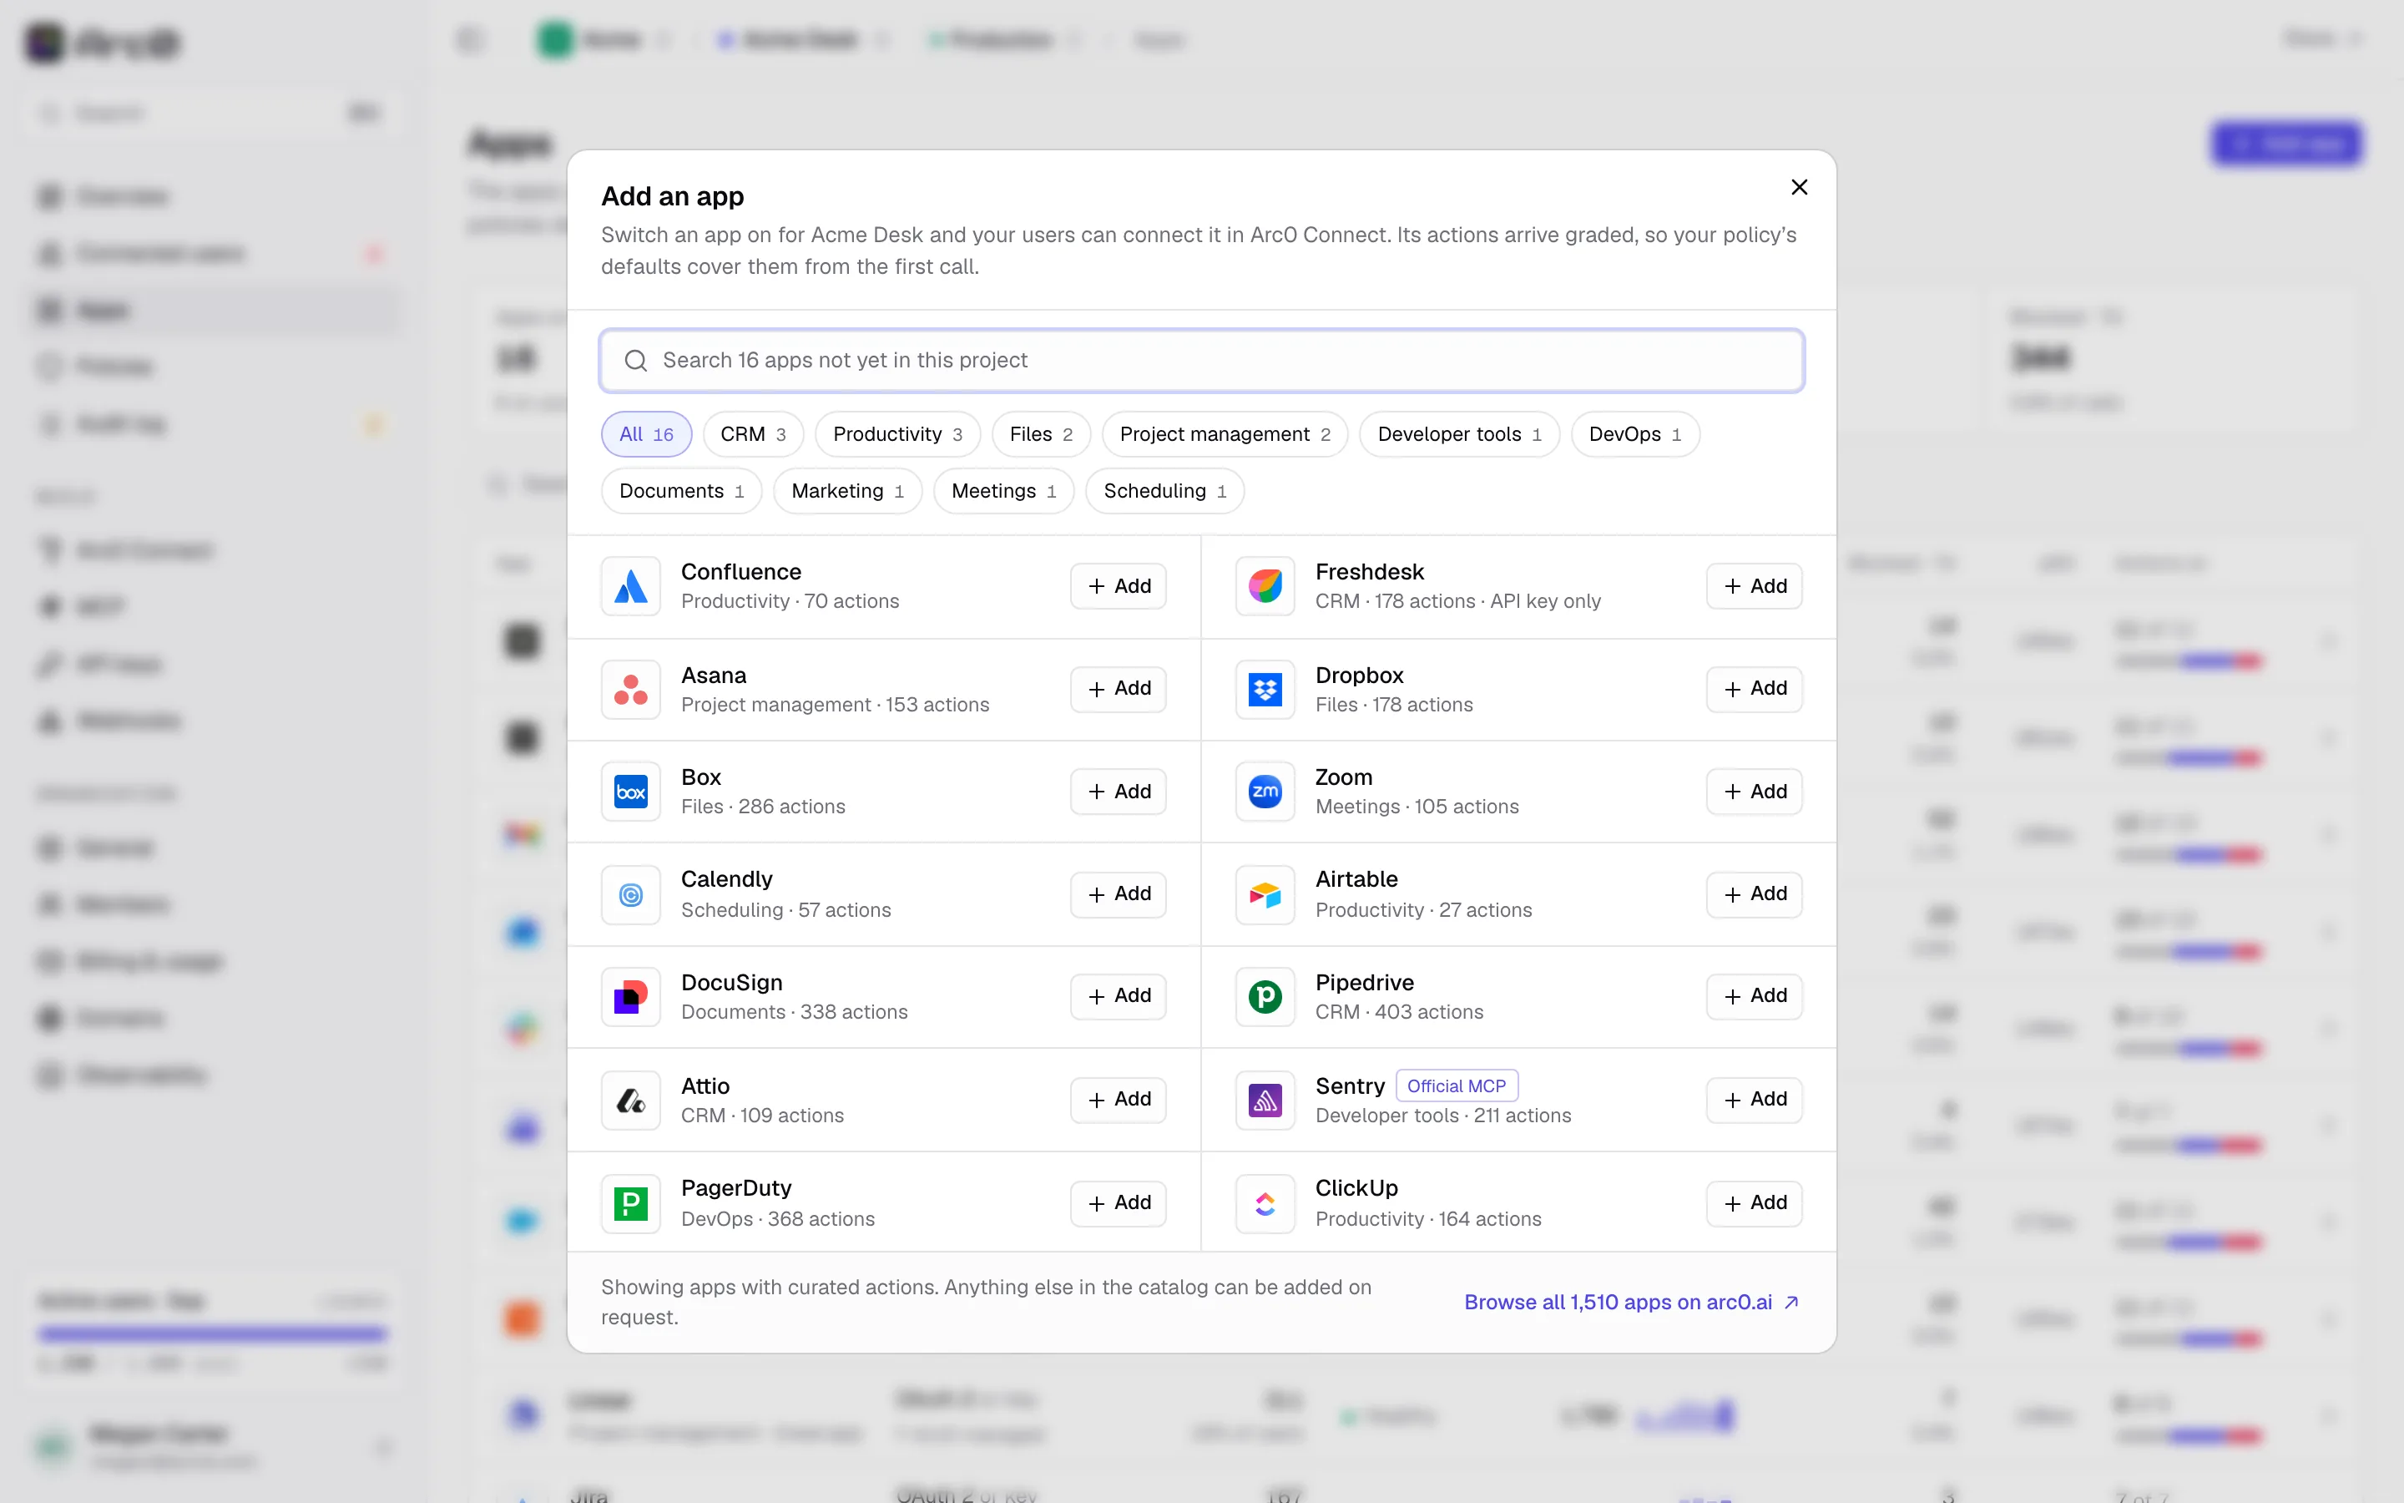Add the Airtable app
Screen dimensions: 2404x1503
tap(1755, 894)
